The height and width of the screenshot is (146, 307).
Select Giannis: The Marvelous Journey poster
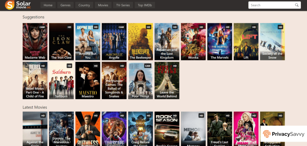tap(61, 129)
